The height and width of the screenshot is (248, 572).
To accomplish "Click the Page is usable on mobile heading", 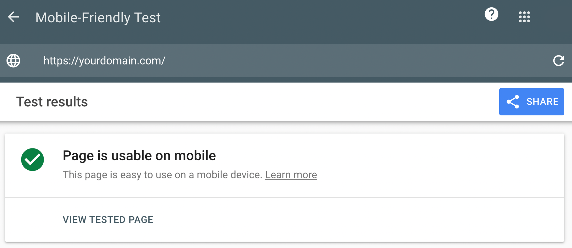I will point(139,156).
